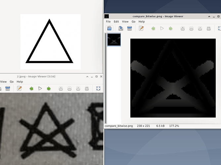Click compare_bitwise.png filename in status bar
The image size is (221, 165).
(x=119, y=126)
